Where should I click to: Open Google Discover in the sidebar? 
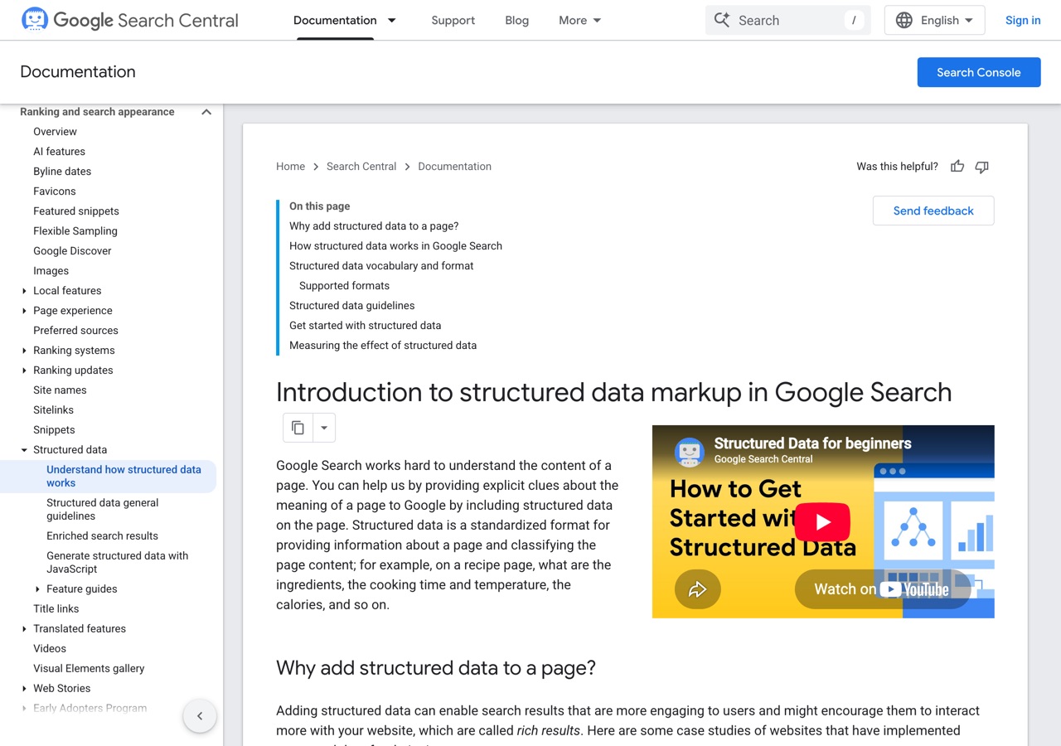click(72, 251)
